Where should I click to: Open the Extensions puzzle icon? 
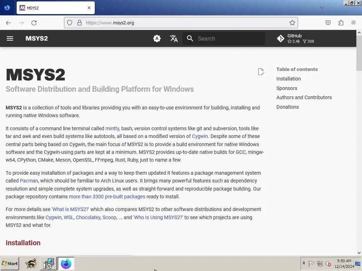[341, 23]
